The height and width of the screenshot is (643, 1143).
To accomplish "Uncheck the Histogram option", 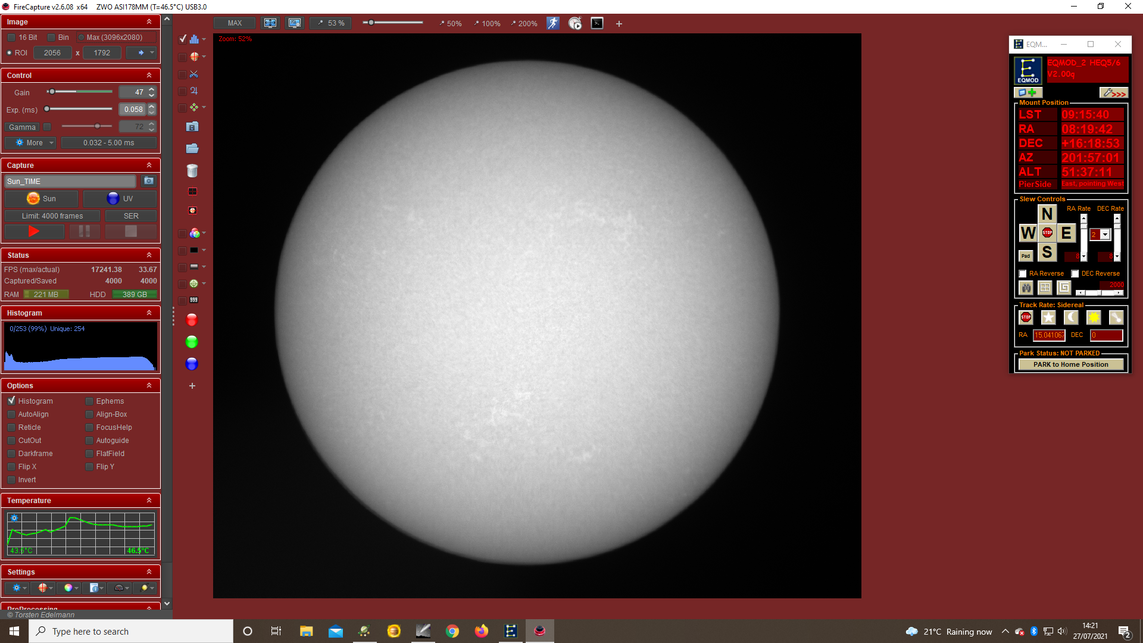I will [x=11, y=401].
